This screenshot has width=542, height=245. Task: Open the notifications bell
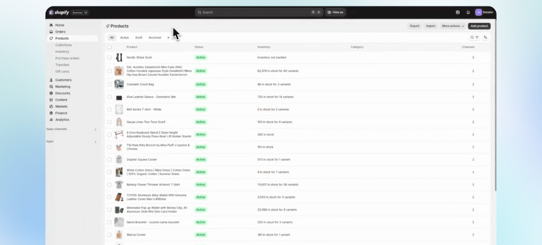(468, 12)
